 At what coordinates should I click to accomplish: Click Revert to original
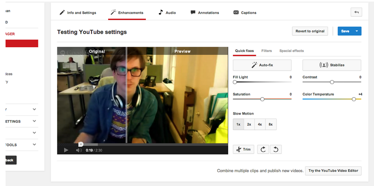310,31
